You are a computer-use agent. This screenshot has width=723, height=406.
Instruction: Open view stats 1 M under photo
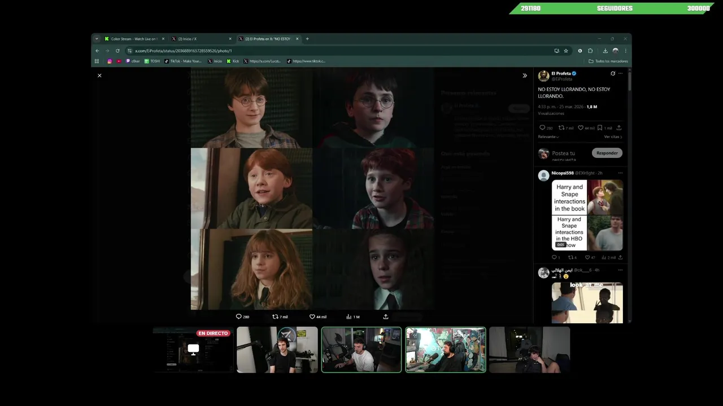coord(353,317)
